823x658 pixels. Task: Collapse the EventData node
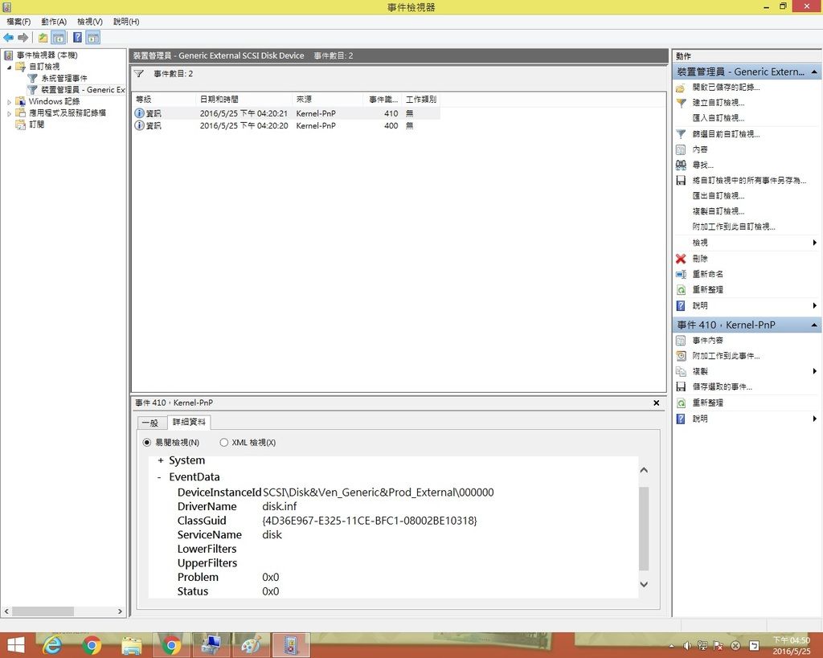pos(161,477)
